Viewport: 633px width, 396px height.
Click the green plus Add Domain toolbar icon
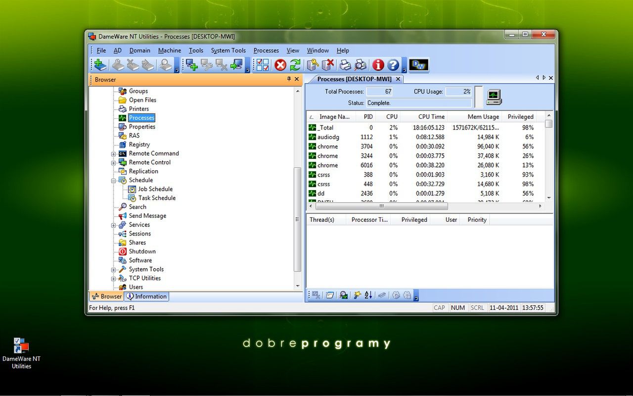click(100, 65)
